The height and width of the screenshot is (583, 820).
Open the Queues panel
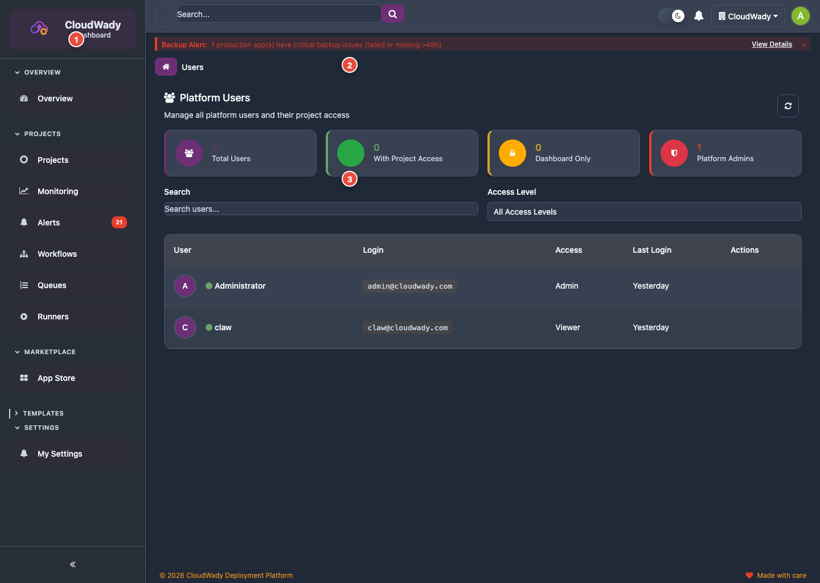(x=51, y=285)
